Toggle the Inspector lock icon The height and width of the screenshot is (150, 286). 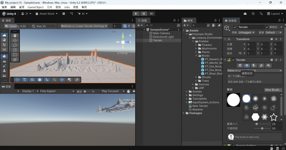click(x=279, y=20)
